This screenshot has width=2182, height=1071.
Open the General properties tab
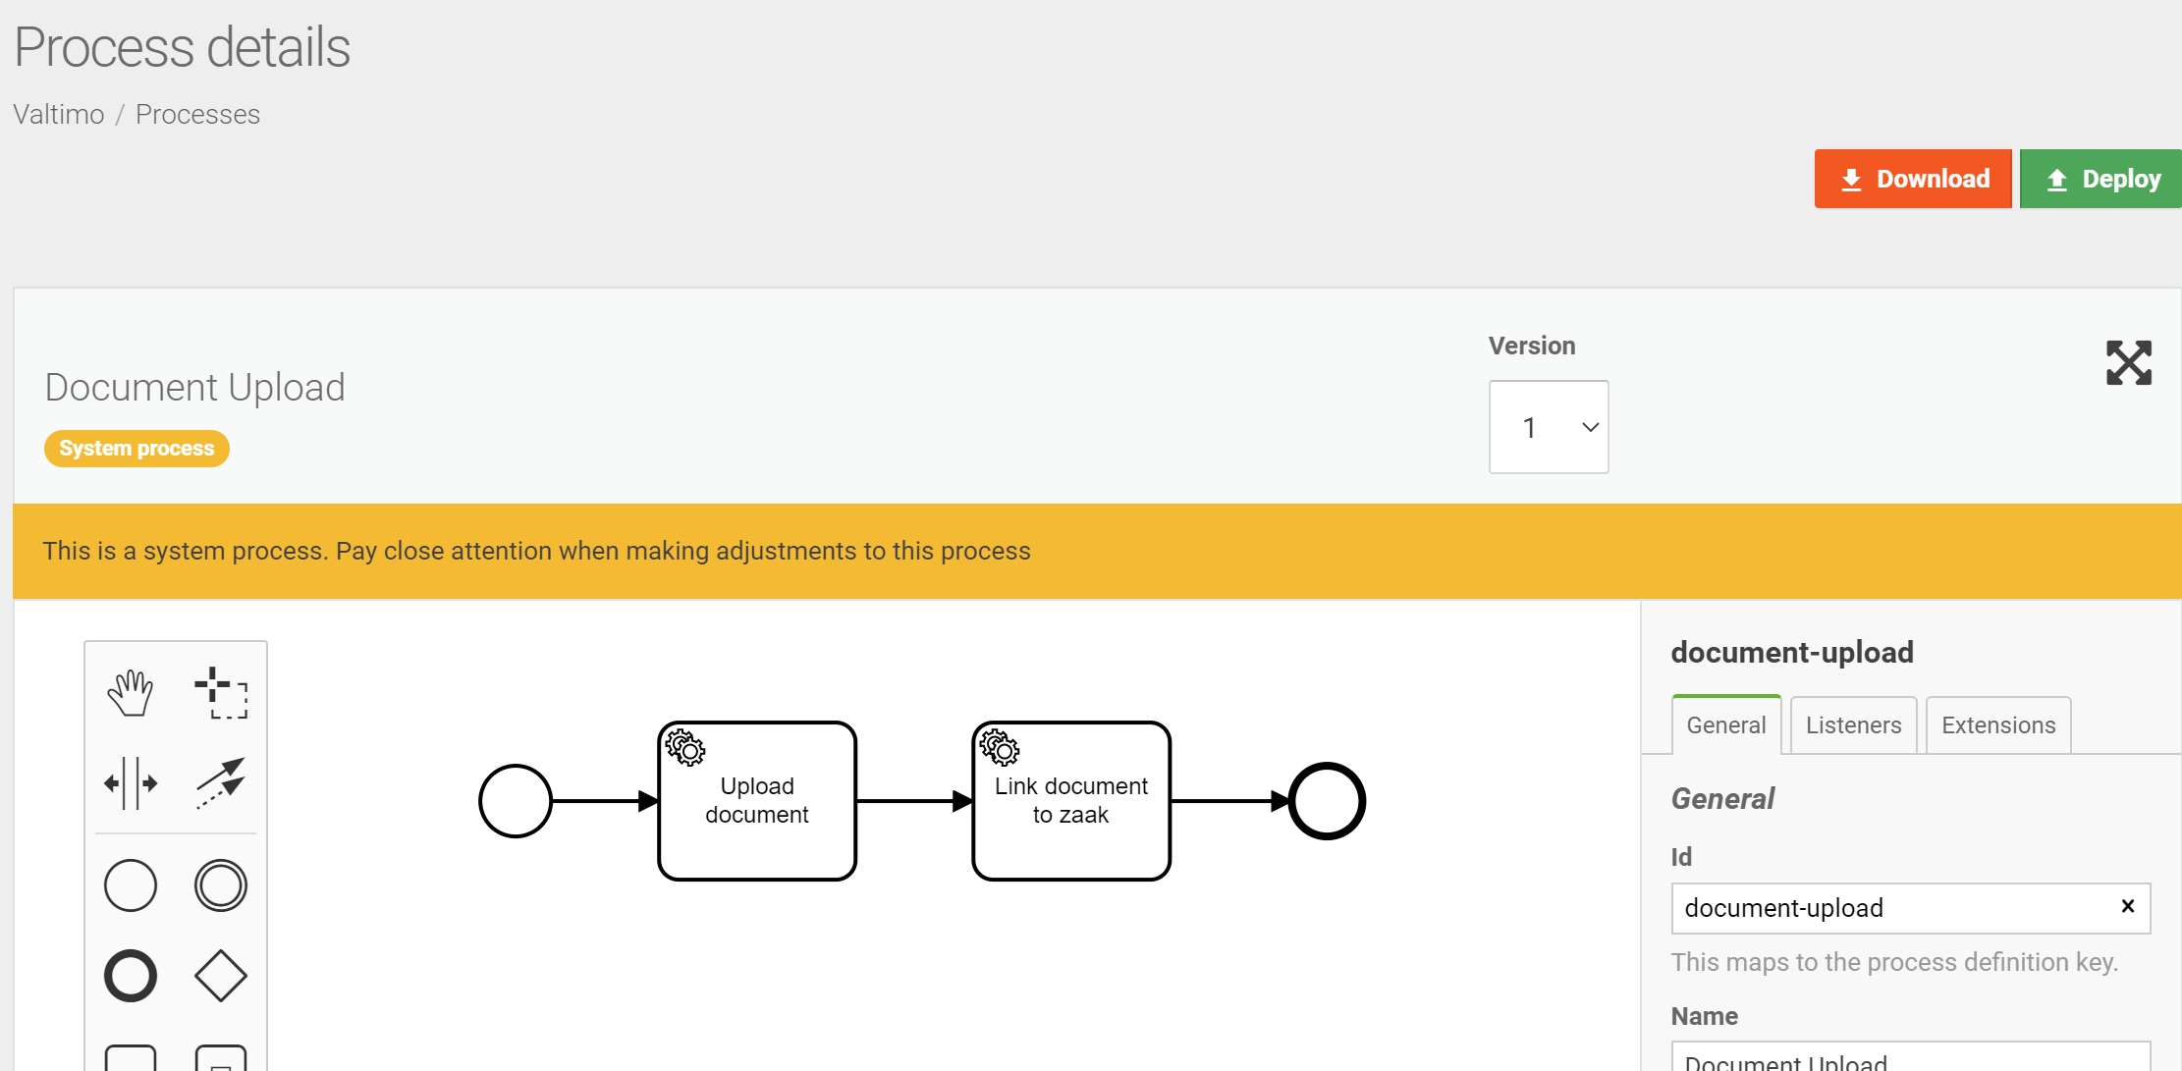[x=1725, y=725]
